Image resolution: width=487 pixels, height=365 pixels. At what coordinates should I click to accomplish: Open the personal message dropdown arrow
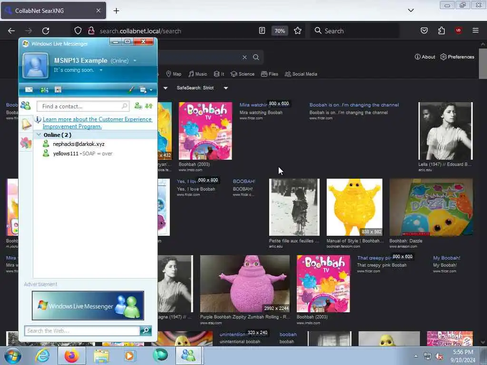click(101, 70)
